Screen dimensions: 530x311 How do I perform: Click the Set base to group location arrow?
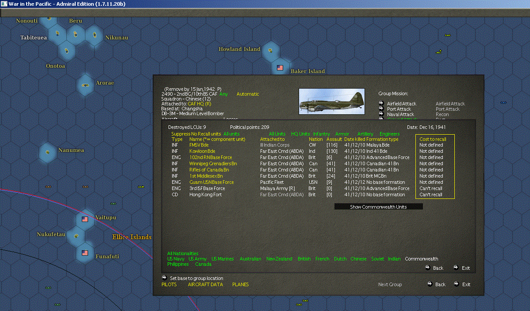click(x=164, y=277)
